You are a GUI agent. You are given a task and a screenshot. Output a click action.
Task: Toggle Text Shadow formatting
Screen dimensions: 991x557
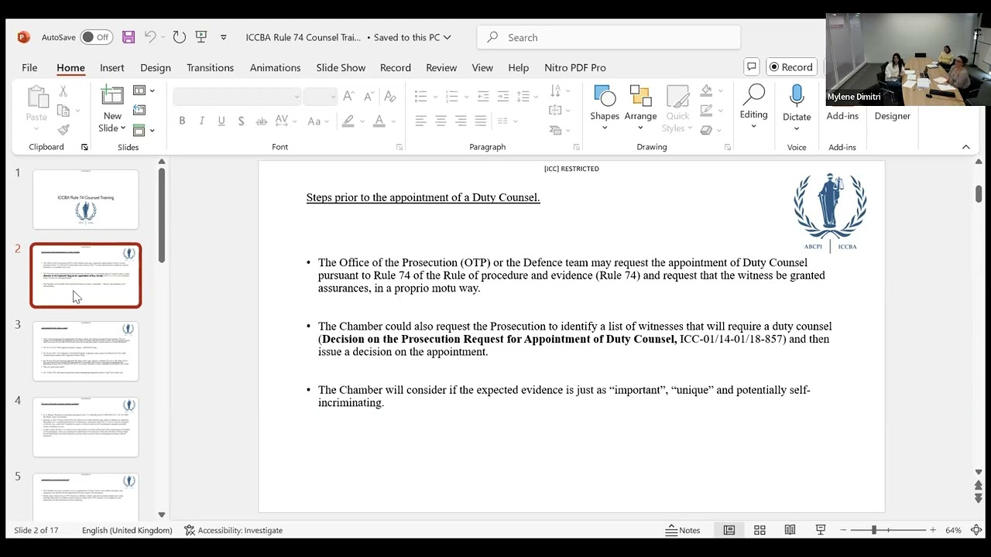241,121
